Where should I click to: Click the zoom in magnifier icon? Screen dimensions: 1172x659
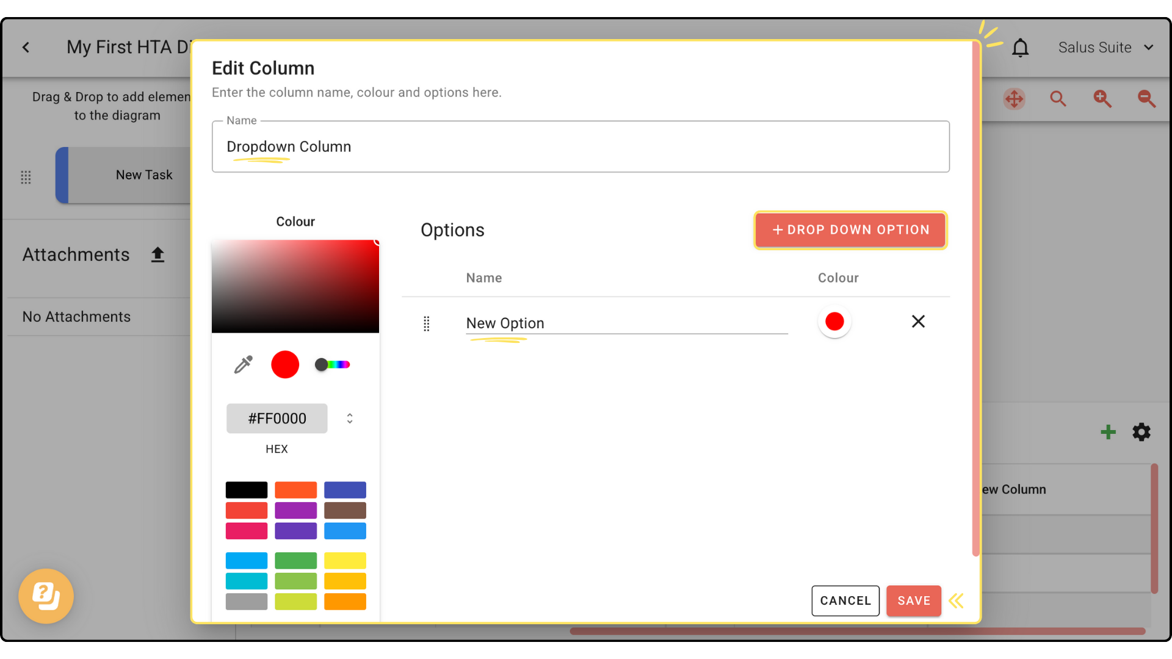1102,99
